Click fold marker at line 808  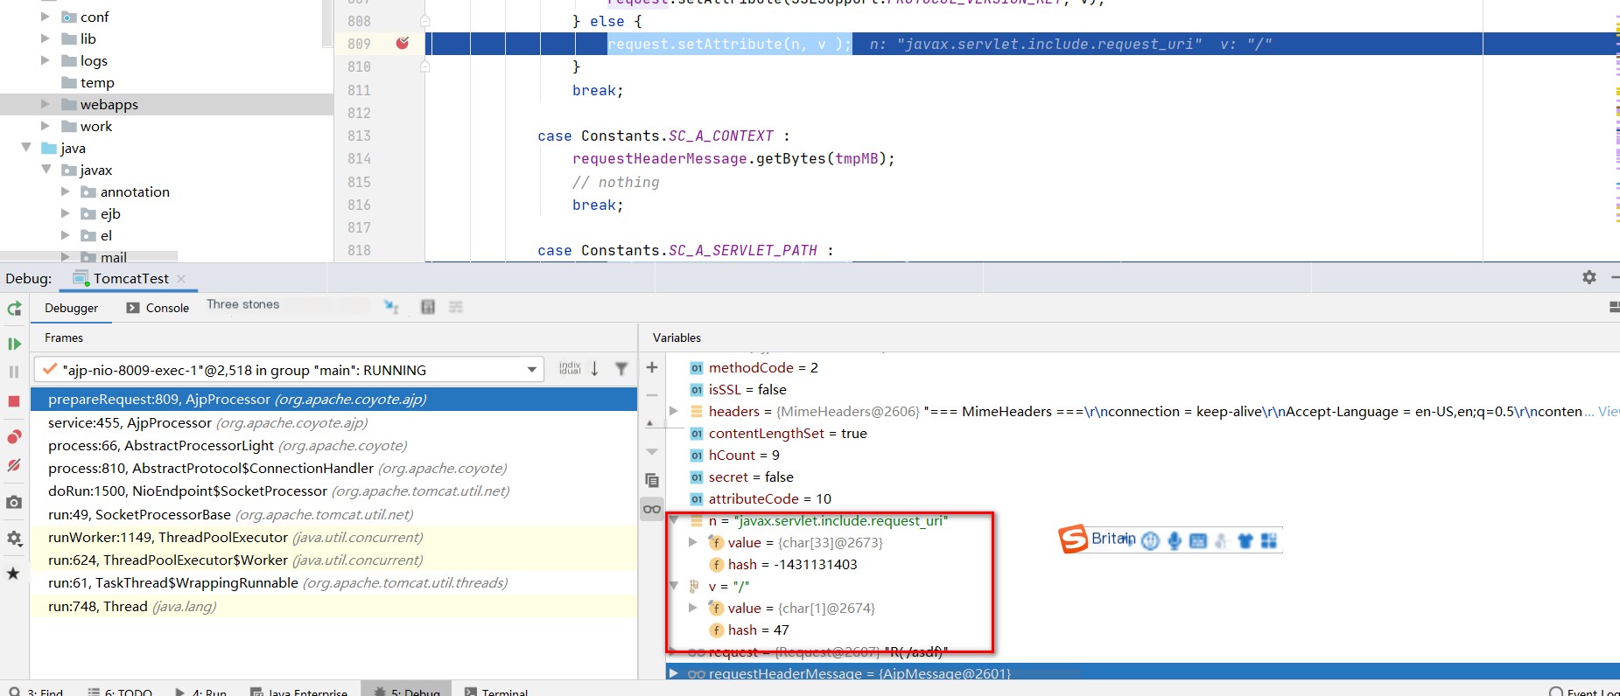coord(424,20)
